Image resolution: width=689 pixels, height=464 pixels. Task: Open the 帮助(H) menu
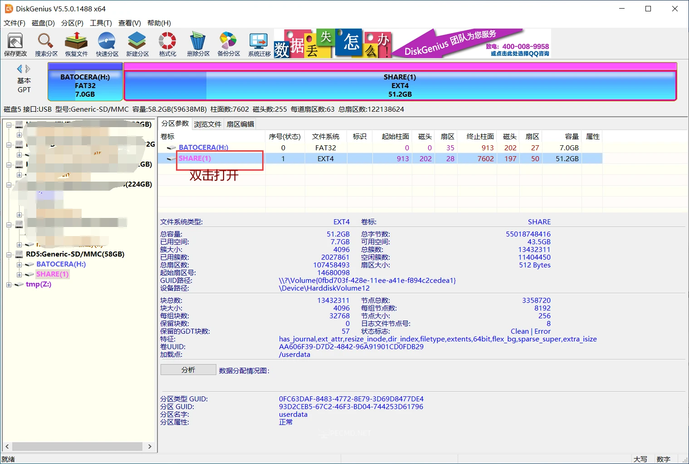(159, 23)
